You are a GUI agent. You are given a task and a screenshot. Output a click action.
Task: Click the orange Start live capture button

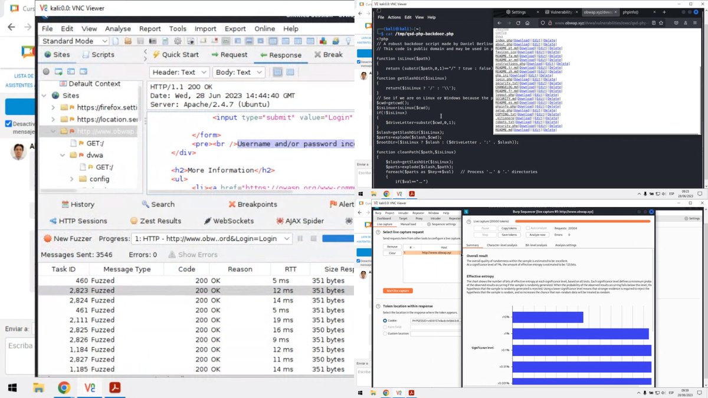(398, 291)
